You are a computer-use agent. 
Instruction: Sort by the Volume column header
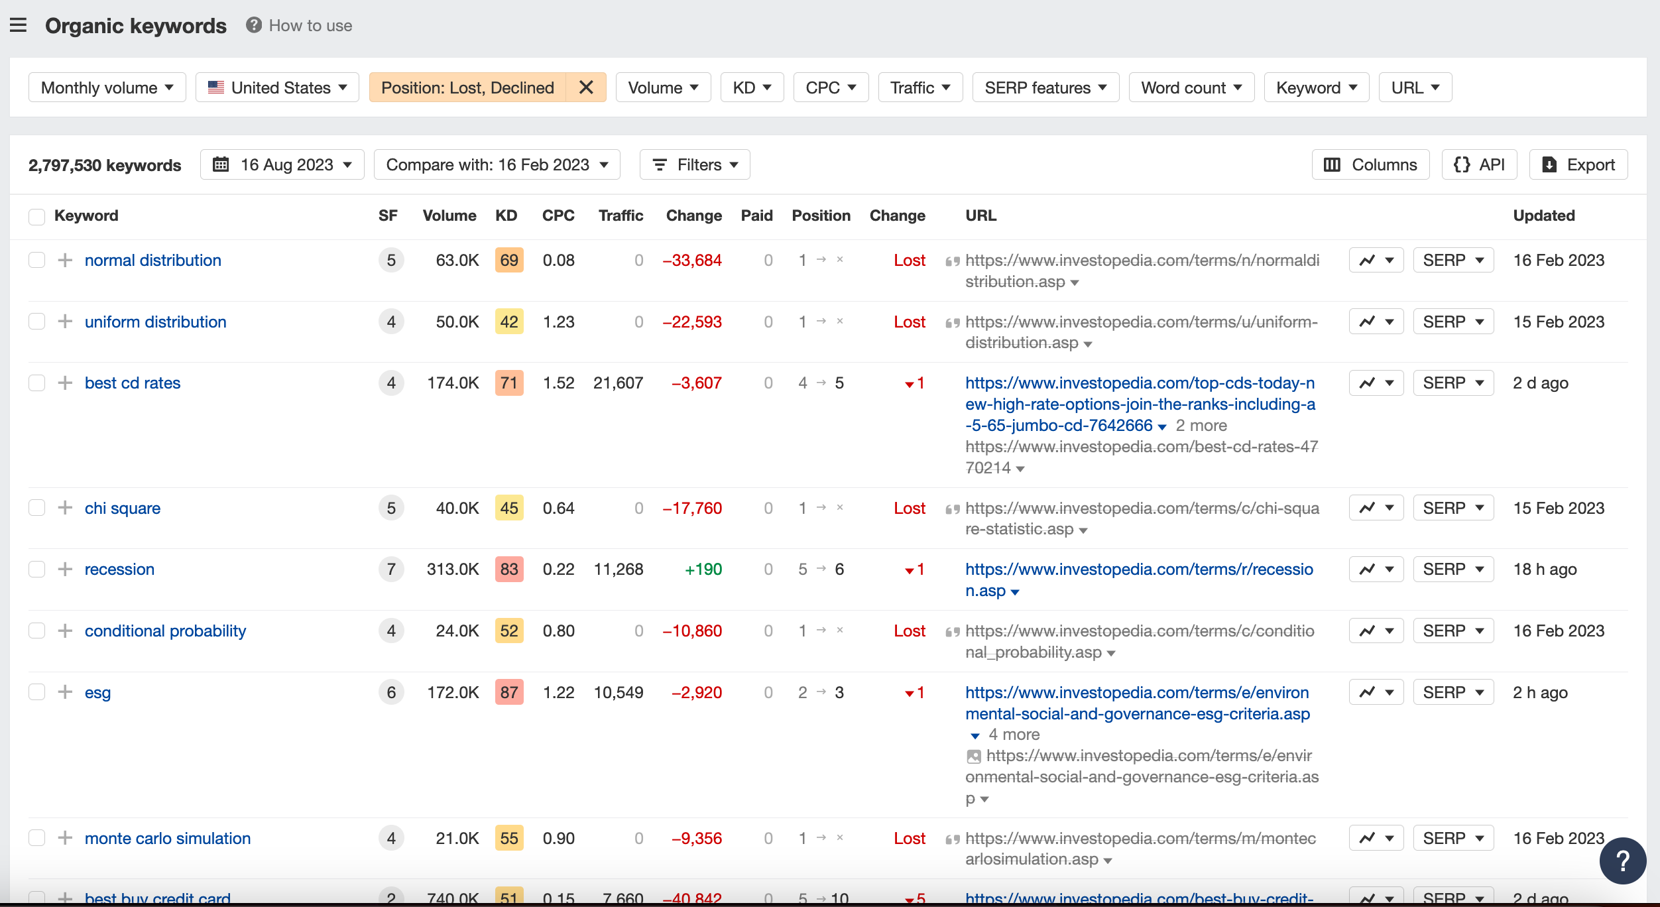click(x=449, y=215)
